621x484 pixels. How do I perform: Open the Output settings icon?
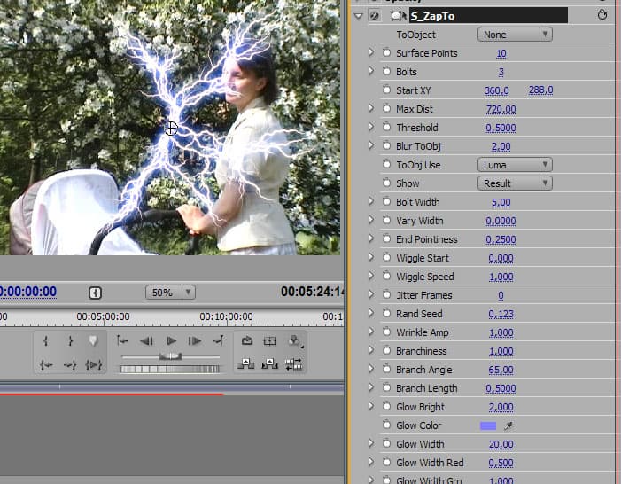294,341
